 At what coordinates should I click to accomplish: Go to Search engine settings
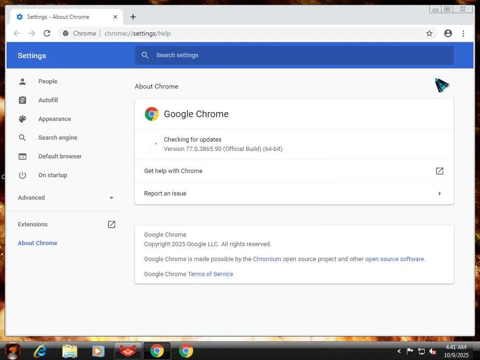pos(58,138)
